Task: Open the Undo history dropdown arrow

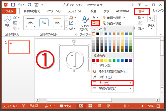Action: (x=24, y=5)
